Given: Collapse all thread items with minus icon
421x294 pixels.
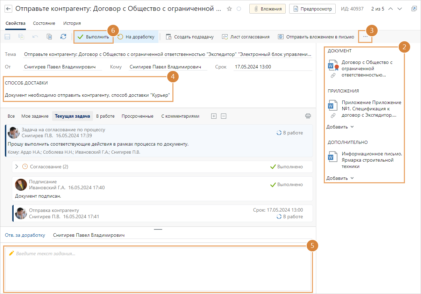Looking at the screenshot, I should [224, 116].
